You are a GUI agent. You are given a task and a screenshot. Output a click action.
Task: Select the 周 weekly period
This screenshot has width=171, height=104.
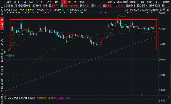click(69, 2)
